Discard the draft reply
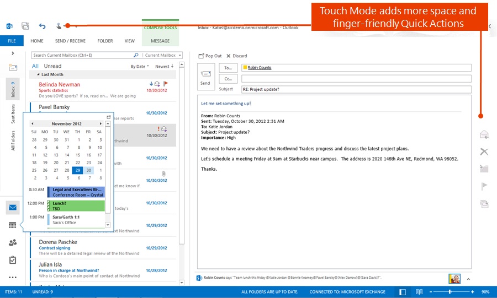The height and width of the screenshot is (298, 497). click(236, 56)
